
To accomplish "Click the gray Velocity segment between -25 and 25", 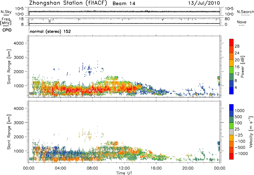I will tap(231, 132).
